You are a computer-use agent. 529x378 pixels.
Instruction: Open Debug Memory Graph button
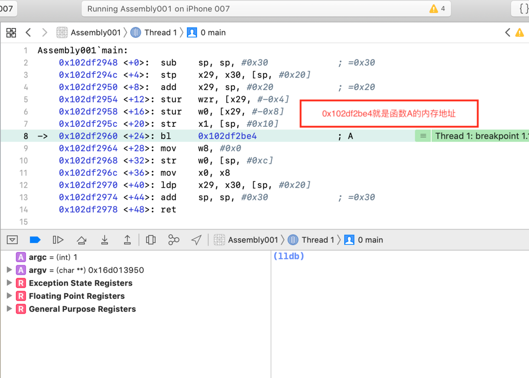tap(174, 240)
